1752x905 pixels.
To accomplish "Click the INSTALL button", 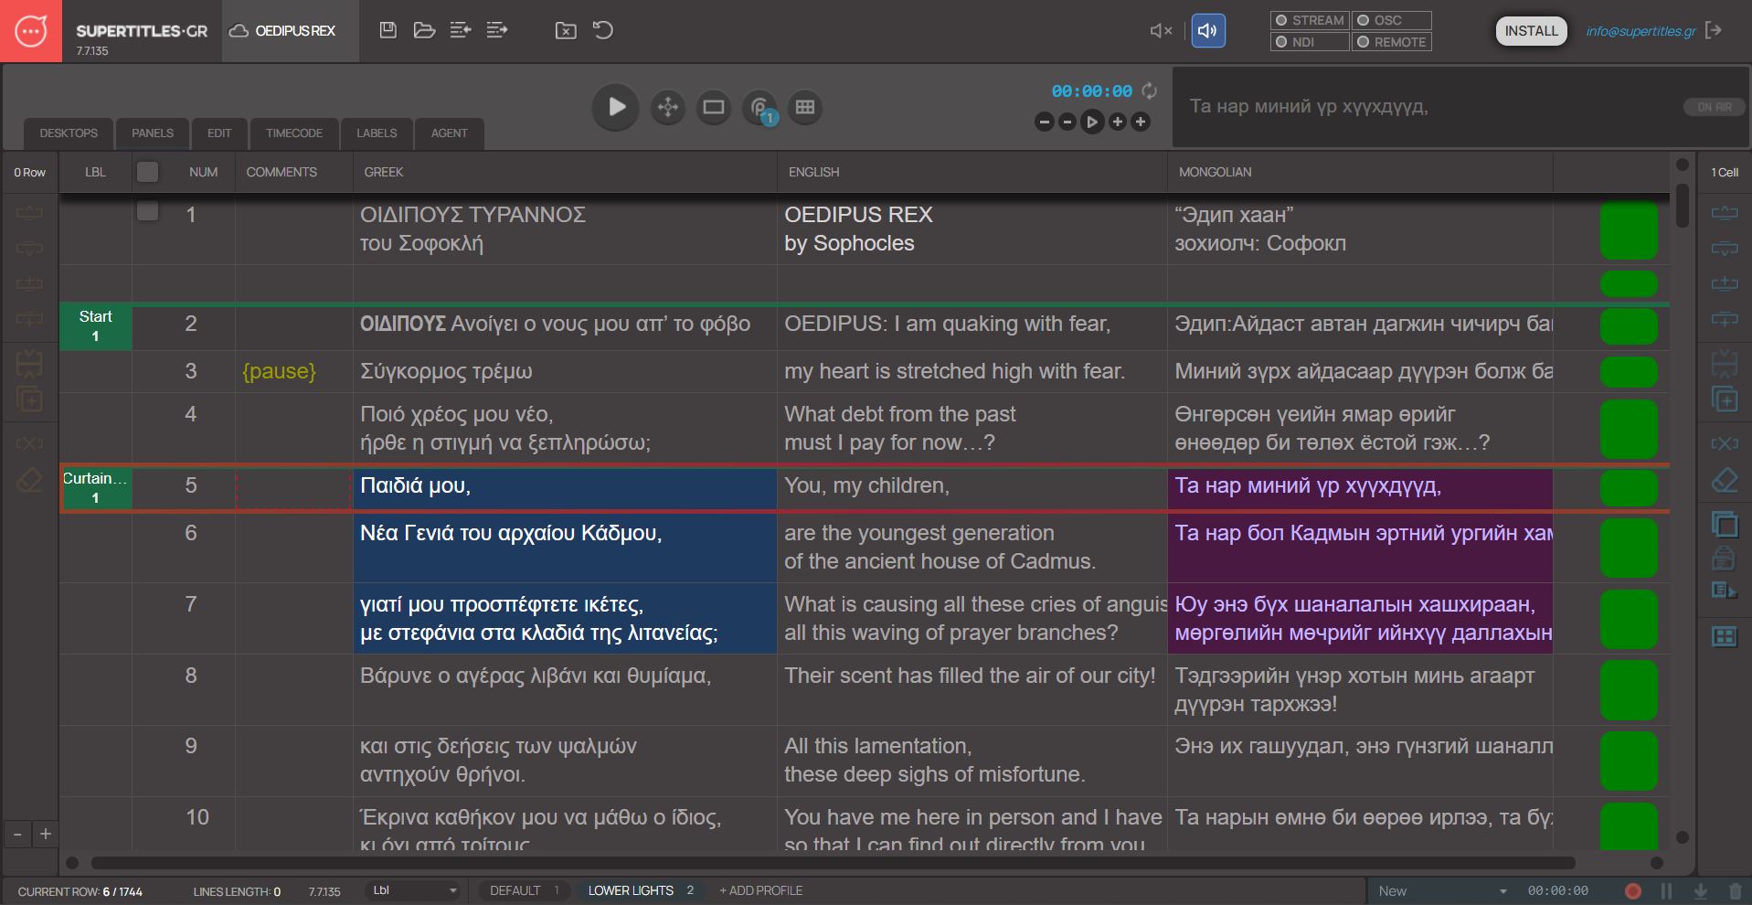I will [1532, 31].
